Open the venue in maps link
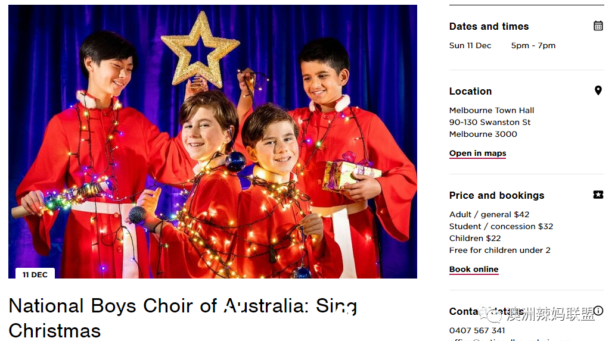This screenshot has height=341, width=615. 477,153
